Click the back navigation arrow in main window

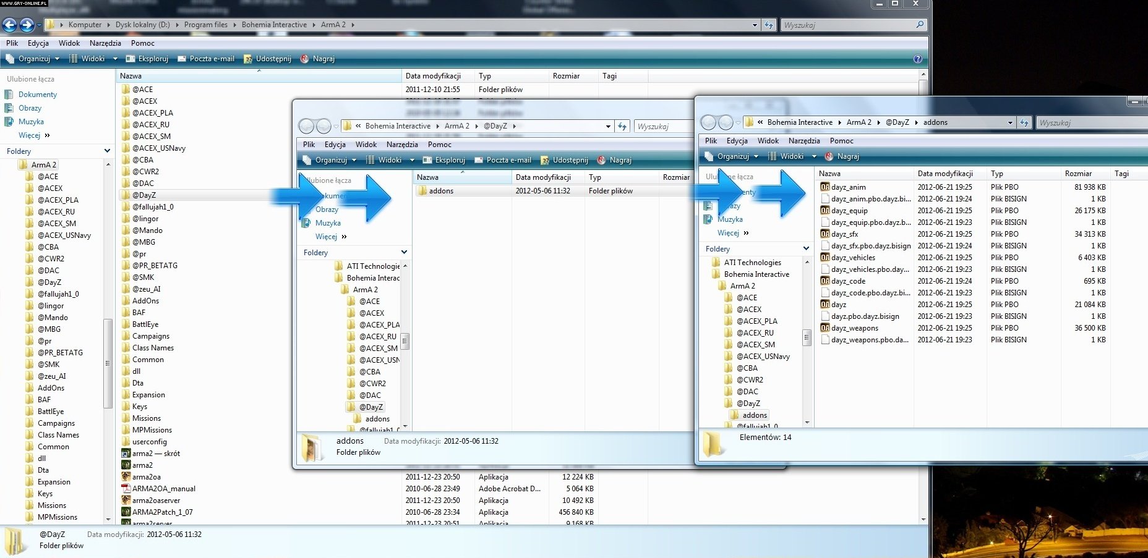[10, 25]
